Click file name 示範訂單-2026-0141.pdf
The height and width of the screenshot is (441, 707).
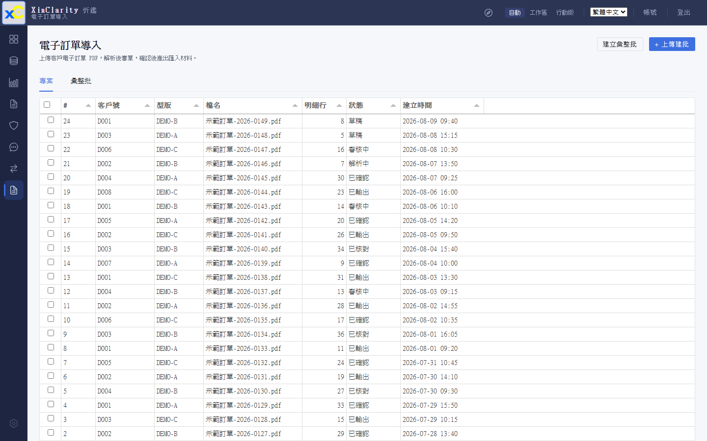point(244,235)
